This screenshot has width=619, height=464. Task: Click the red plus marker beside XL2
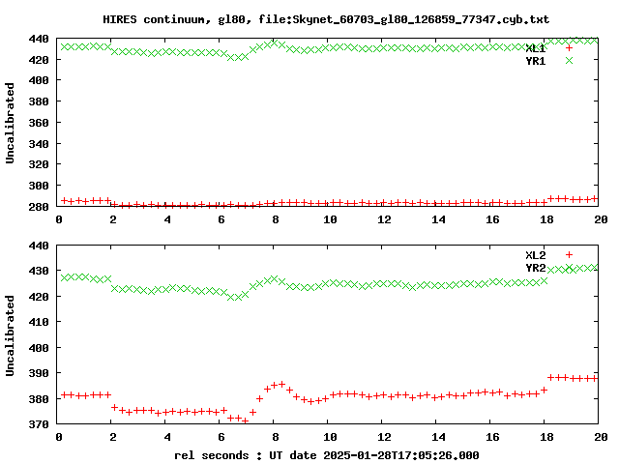[569, 255]
